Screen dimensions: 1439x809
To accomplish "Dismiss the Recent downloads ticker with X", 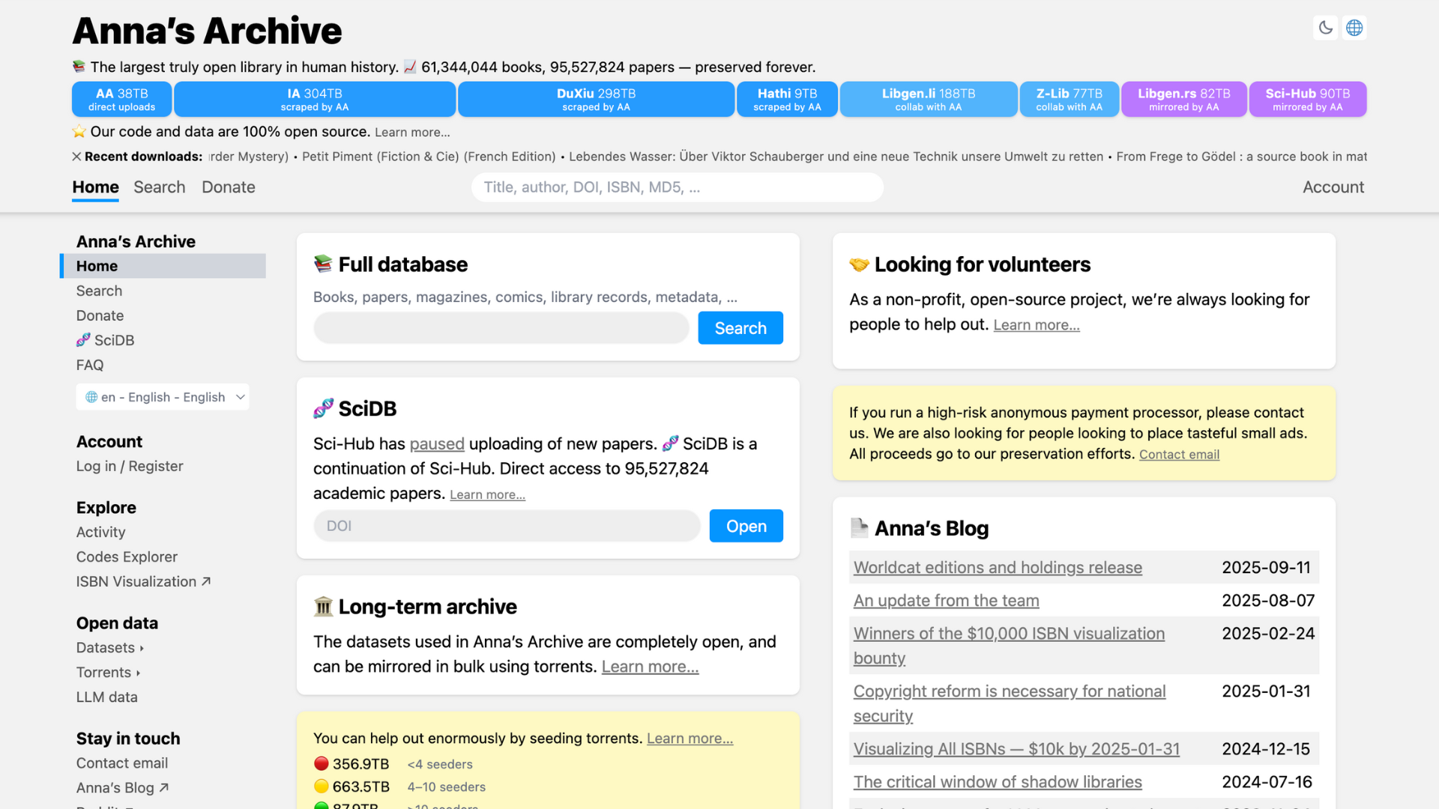I will pyautogui.click(x=76, y=157).
